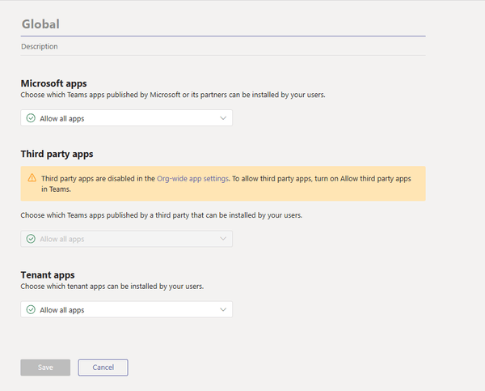Expand the Third party apps dropdown chevron

(x=223, y=239)
